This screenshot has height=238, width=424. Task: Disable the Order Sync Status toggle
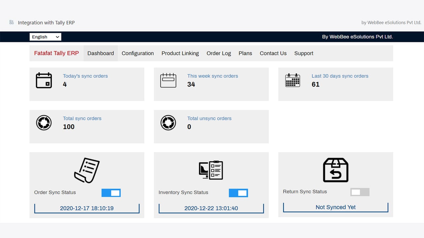click(x=111, y=193)
